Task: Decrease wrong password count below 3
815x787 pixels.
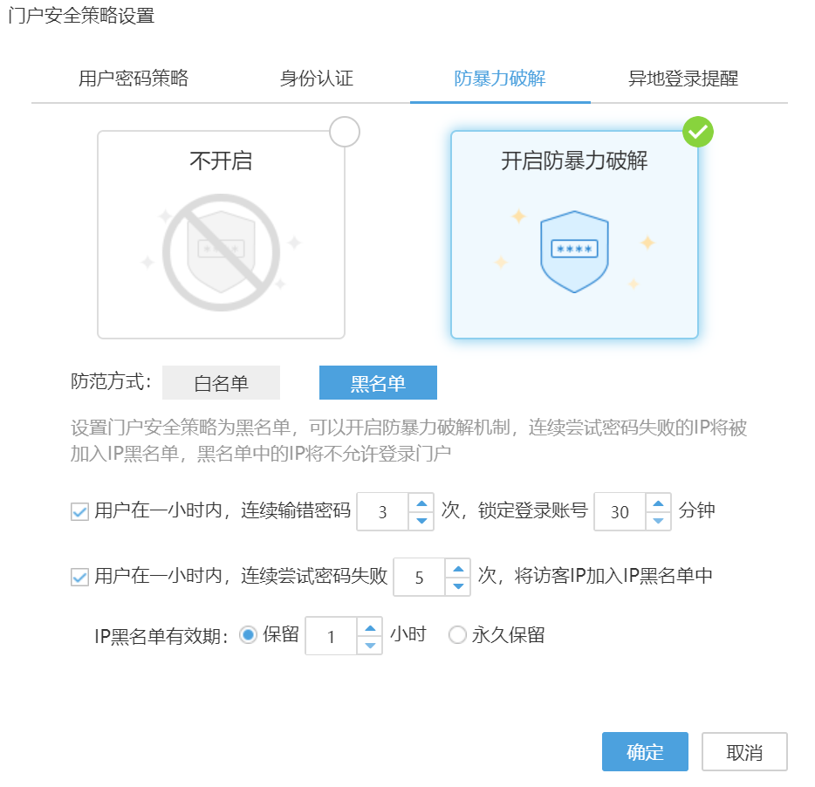Action: [421, 521]
